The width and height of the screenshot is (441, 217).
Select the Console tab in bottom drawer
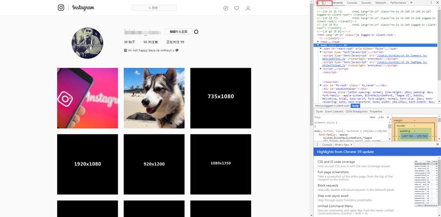pyautogui.click(x=327, y=145)
